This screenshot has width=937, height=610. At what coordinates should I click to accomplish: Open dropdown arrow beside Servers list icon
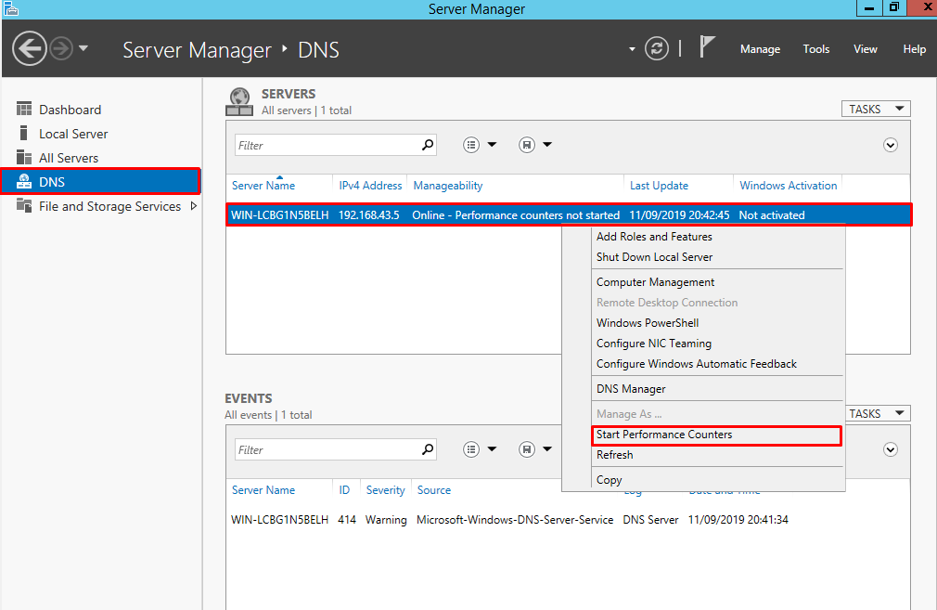[x=492, y=145]
